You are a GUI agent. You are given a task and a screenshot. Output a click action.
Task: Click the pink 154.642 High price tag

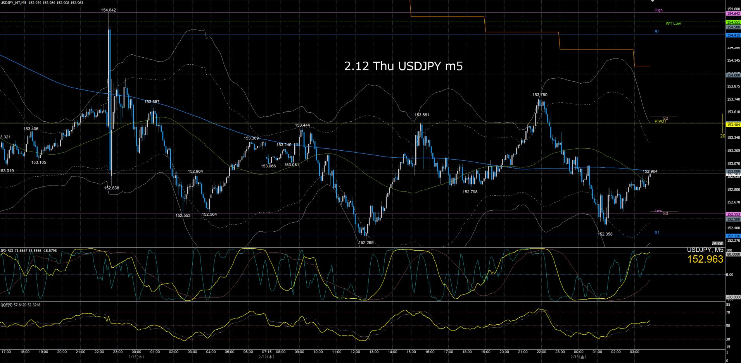click(733, 14)
